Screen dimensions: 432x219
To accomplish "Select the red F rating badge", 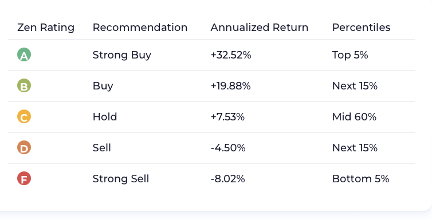I will click(x=24, y=178).
